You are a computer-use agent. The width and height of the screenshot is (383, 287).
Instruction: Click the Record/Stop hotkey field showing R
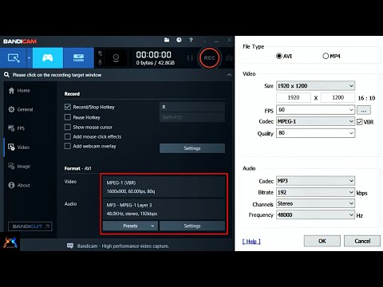pyautogui.click(x=192, y=107)
